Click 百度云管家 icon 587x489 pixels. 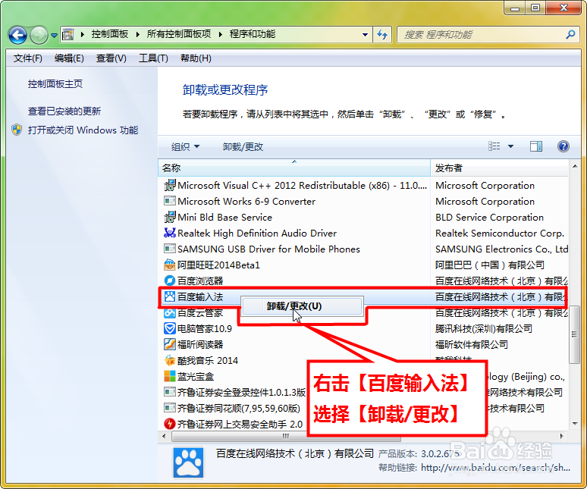170,313
